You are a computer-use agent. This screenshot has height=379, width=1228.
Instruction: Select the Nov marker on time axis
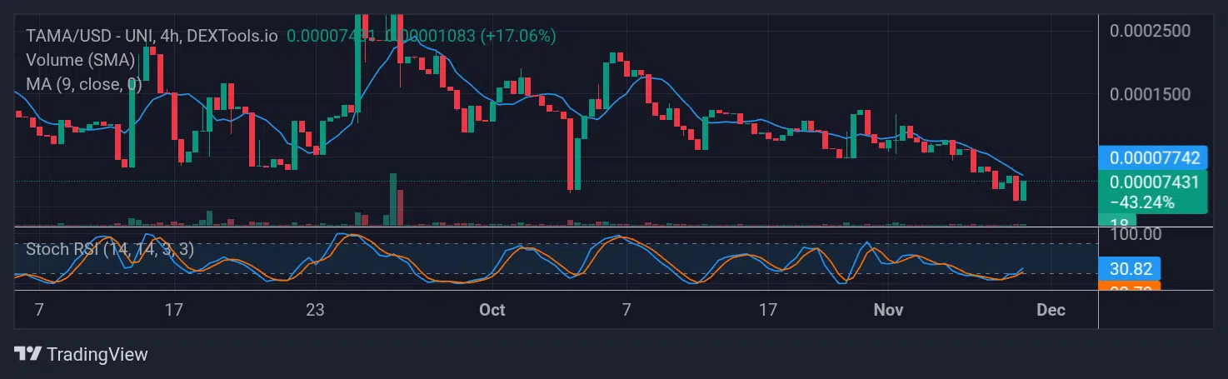[x=888, y=310]
